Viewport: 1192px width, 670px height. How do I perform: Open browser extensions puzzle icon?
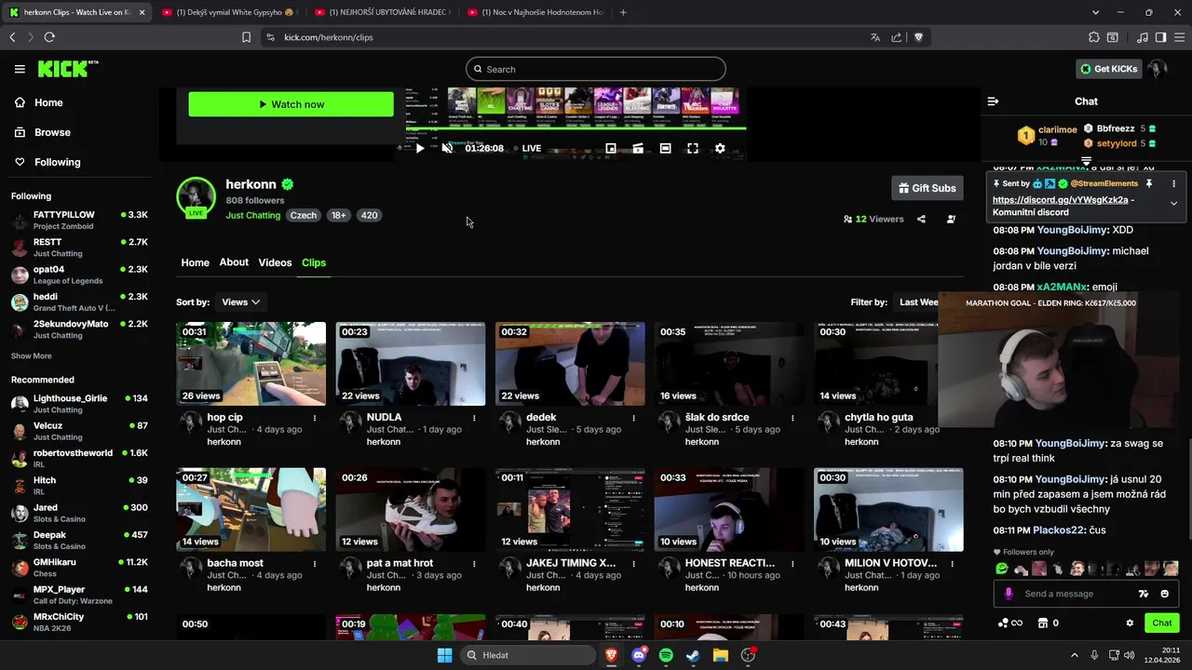coord(1093,37)
